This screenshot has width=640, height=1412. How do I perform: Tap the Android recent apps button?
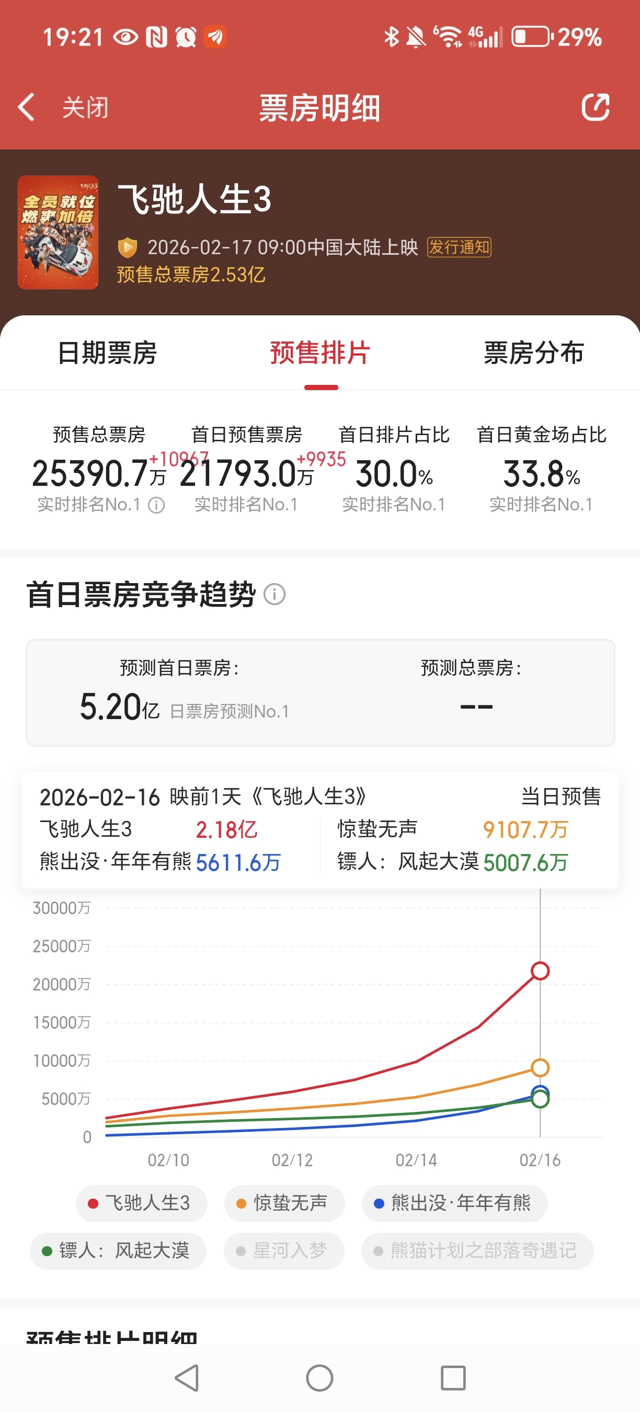(x=453, y=1377)
